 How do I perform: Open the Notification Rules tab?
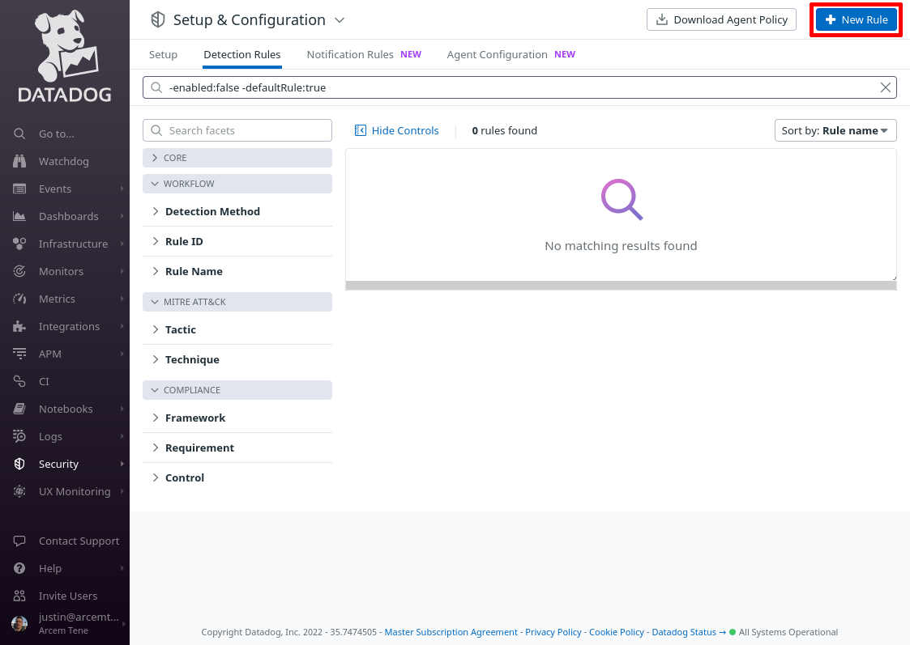(x=364, y=54)
